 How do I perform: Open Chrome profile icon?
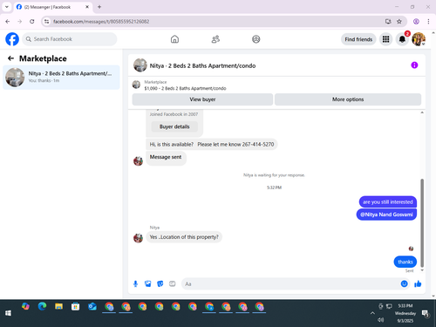click(416, 22)
